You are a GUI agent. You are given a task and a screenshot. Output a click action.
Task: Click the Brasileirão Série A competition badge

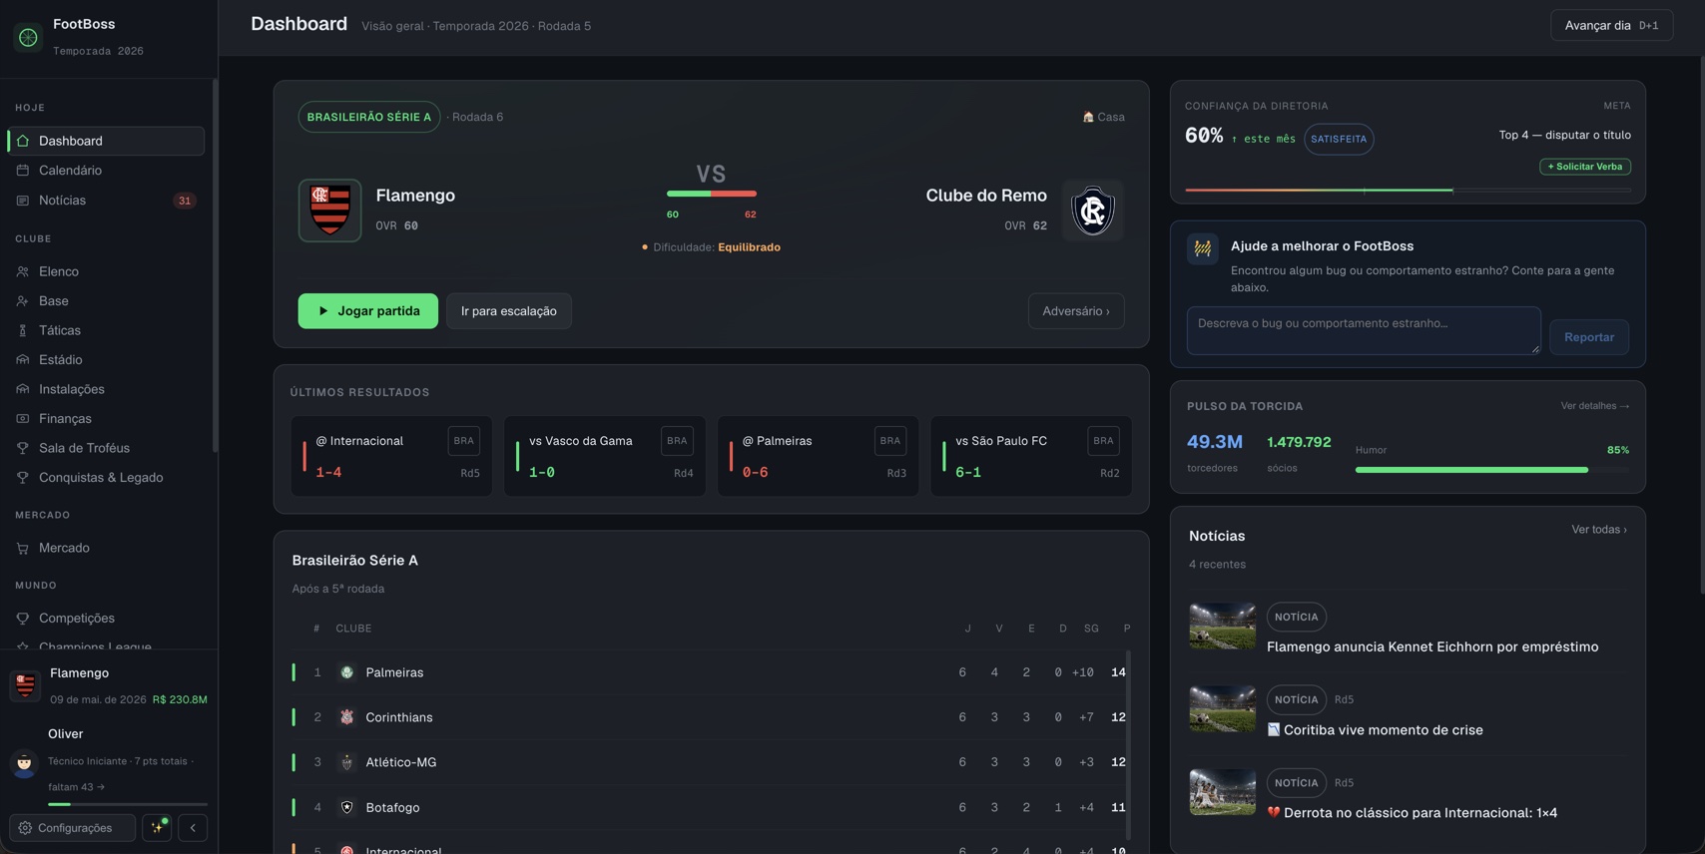369,117
